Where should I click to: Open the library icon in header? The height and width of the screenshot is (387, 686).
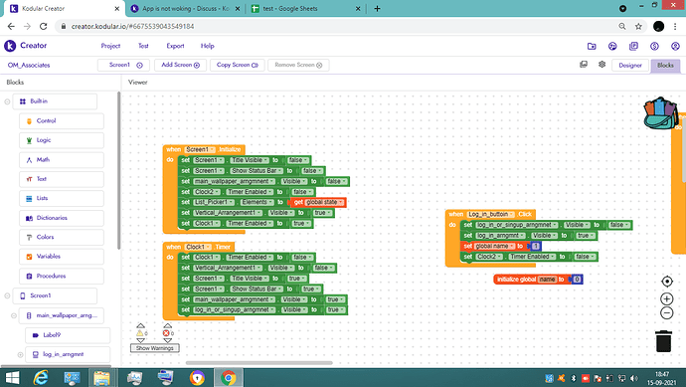coord(633,46)
